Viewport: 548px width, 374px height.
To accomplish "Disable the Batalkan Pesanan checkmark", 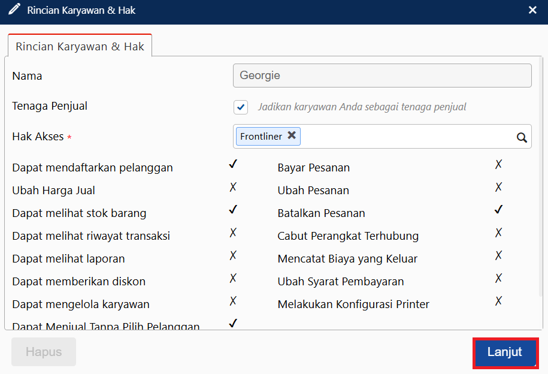I will coord(498,210).
